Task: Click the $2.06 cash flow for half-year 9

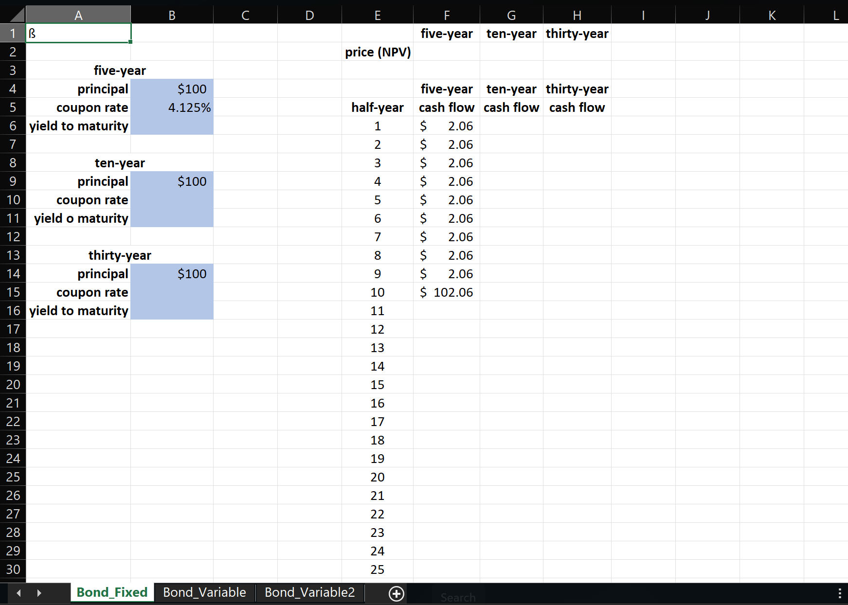Action: tap(447, 274)
